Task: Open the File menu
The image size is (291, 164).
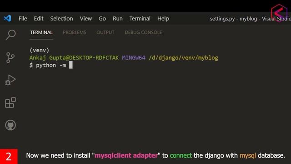Action: [23, 19]
